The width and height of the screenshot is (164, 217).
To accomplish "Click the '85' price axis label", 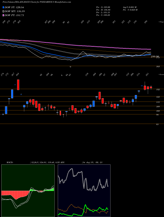I will 157,124.
